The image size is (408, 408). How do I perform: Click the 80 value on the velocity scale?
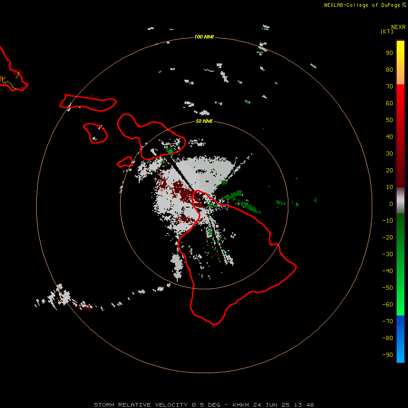pyautogui.click(x=389, y=70)
